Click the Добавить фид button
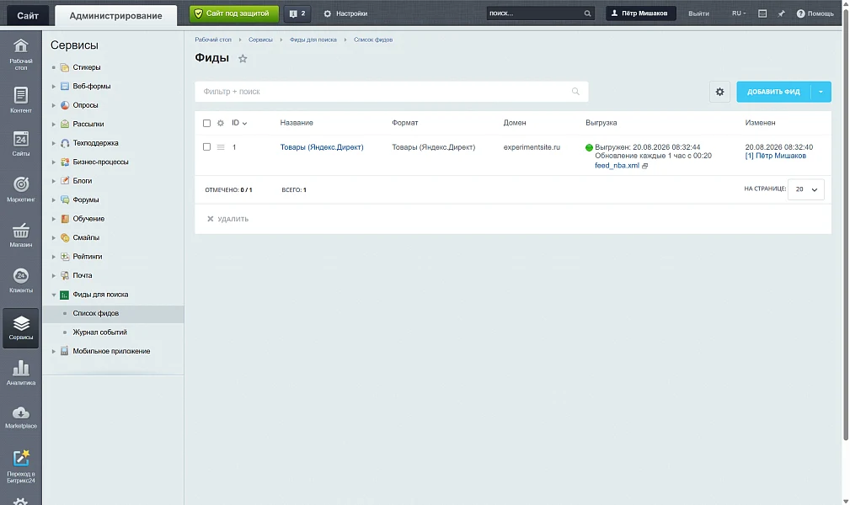Viewport: 850px width, 505px height. coord(773,92)
